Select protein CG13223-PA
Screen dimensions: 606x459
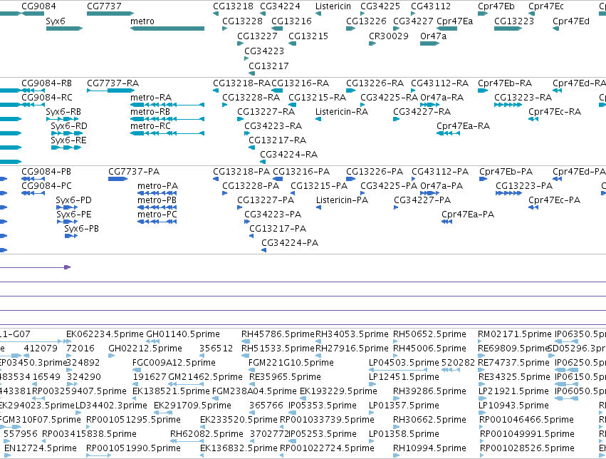[x=508, y=193]
